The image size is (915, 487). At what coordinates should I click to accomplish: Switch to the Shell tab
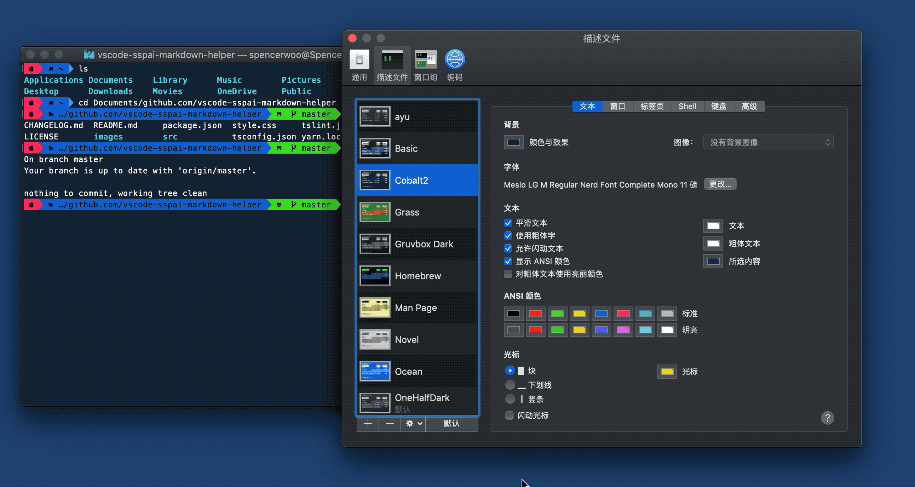click(687, 106)
